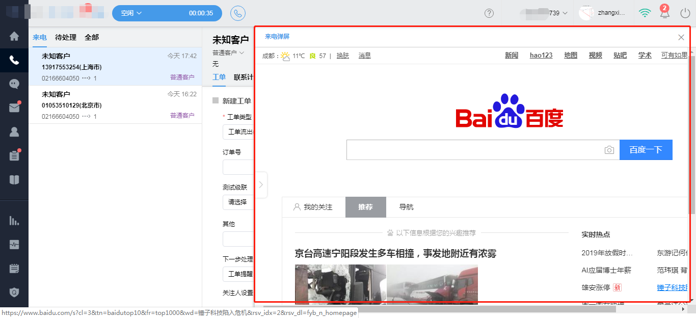Viewport: 696px width, 318px height.
Task: Open the hao123 link
Action: coord(541,56)
